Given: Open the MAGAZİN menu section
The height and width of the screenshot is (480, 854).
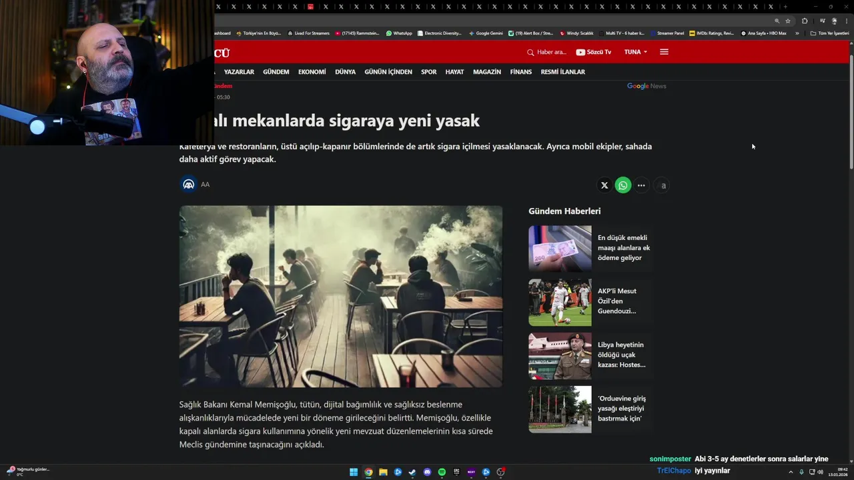Looking at the screenshot, I should pos(487,72).
